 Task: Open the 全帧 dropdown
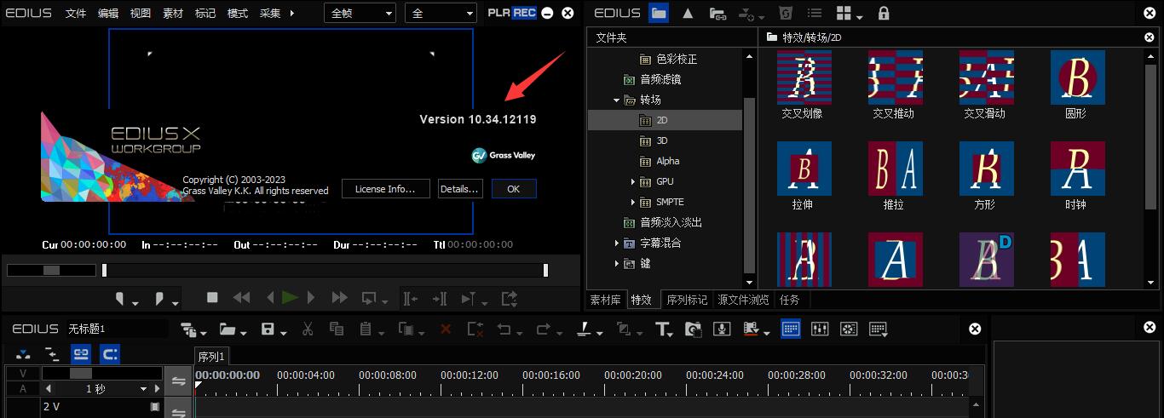pyautogui.click(x=360, y=13)
